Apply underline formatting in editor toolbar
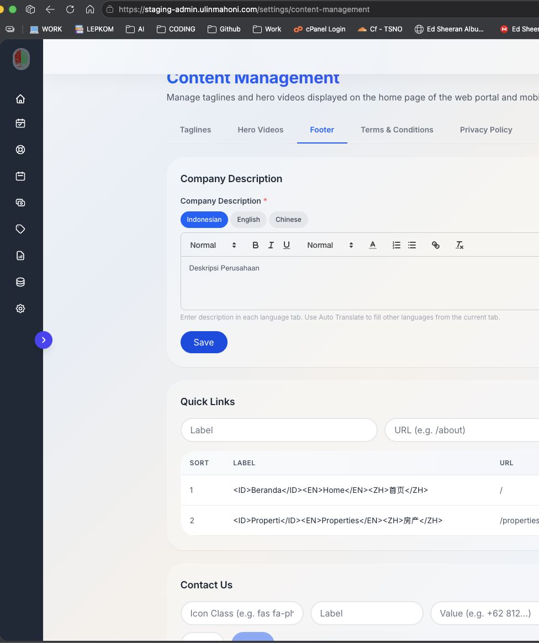 (x=287, y=245)
